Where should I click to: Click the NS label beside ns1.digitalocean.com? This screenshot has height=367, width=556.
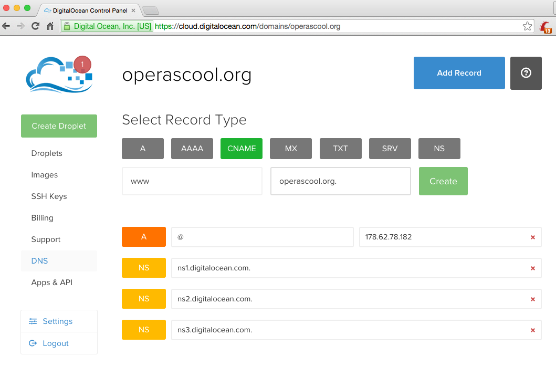pyautogui.click(x=144, y=268)
